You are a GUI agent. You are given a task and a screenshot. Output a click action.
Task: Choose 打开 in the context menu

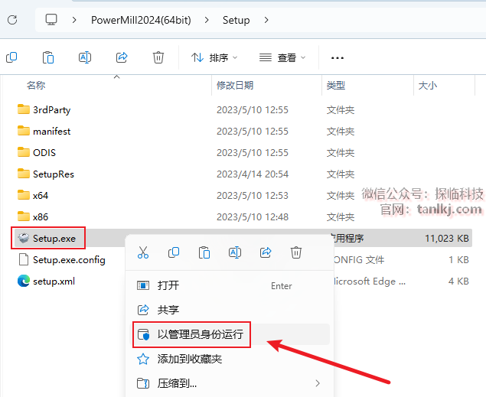230,285
